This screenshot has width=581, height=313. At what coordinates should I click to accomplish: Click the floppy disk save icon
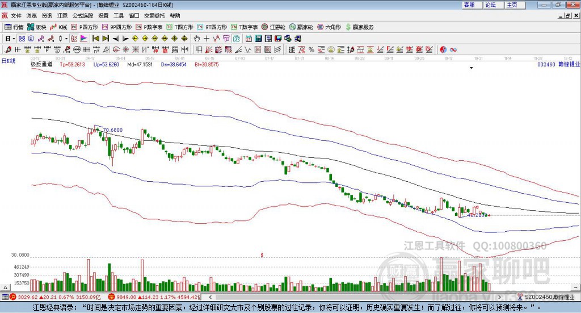(x=278, y=38)
